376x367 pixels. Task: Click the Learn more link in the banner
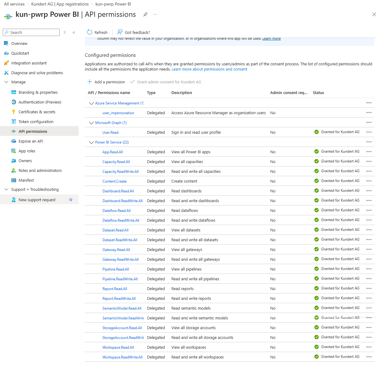(271, 38)
